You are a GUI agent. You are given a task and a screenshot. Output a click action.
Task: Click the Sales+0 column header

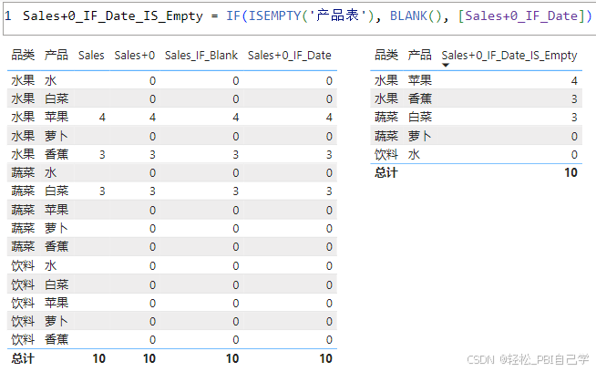coord(135,56)
